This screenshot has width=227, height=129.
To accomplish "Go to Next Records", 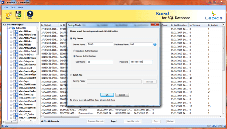I will (133, 121).
